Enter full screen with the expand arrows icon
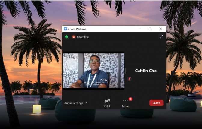Viewport: 202px width, 129px height. point(161,37)
